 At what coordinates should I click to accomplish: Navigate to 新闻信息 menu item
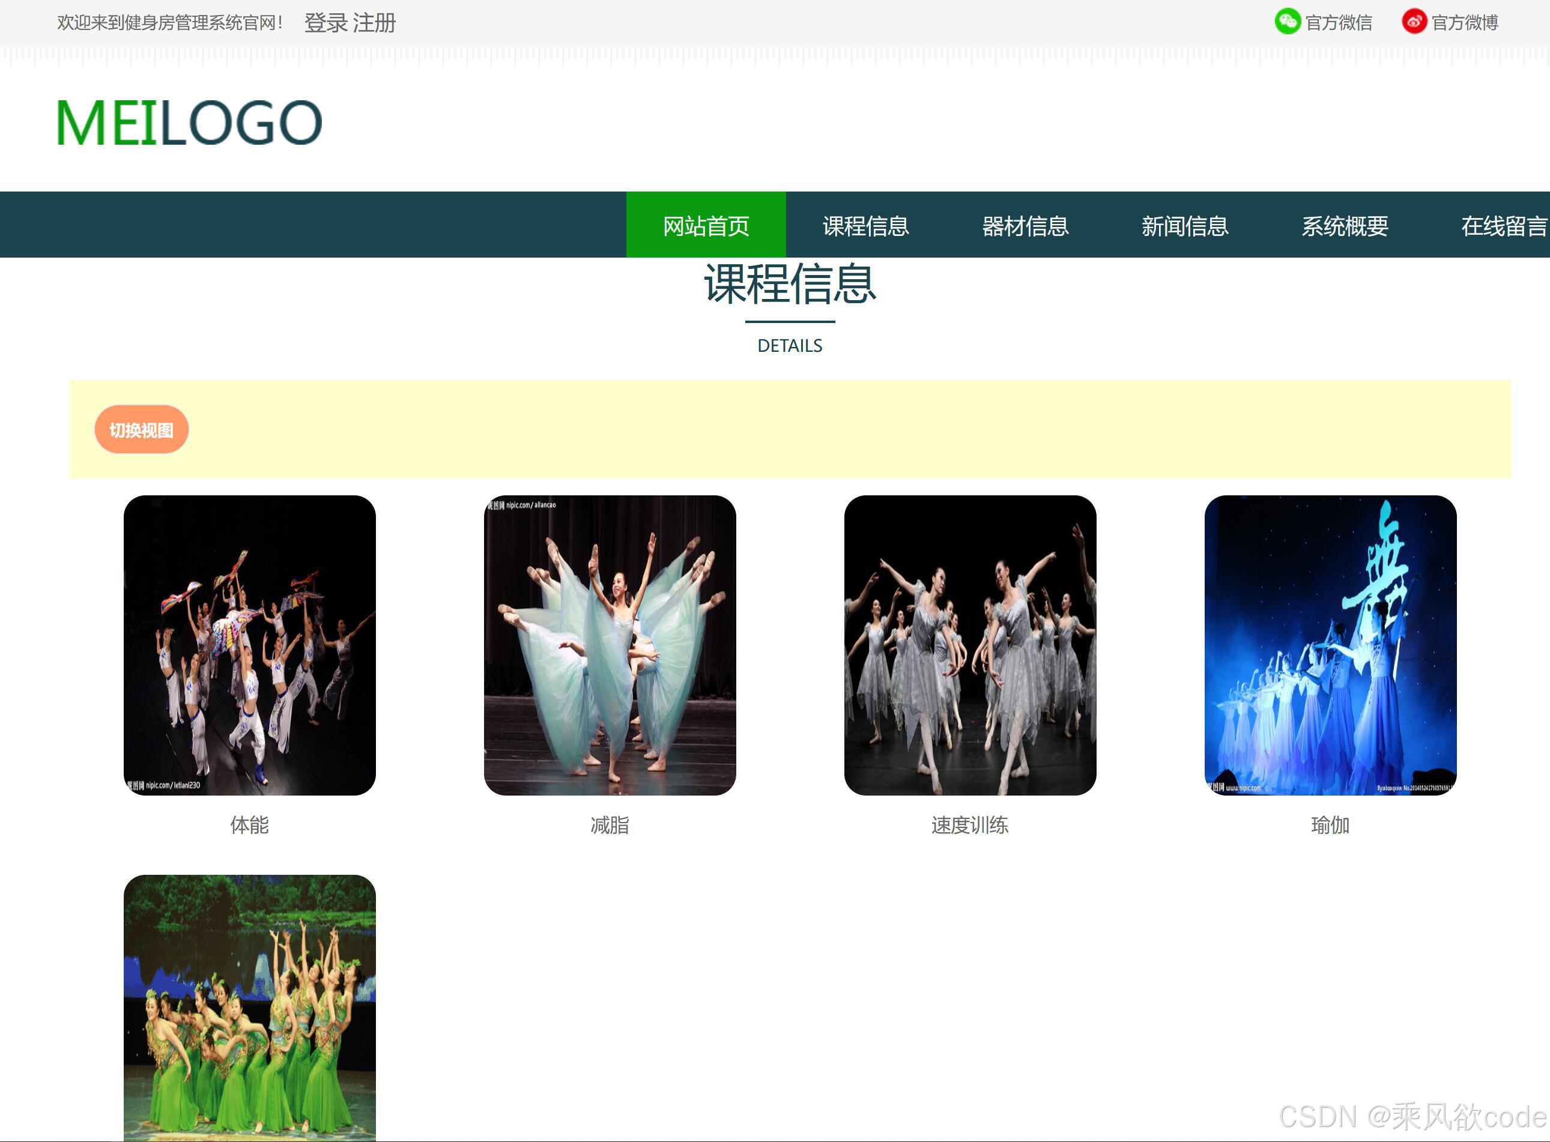1185,225
